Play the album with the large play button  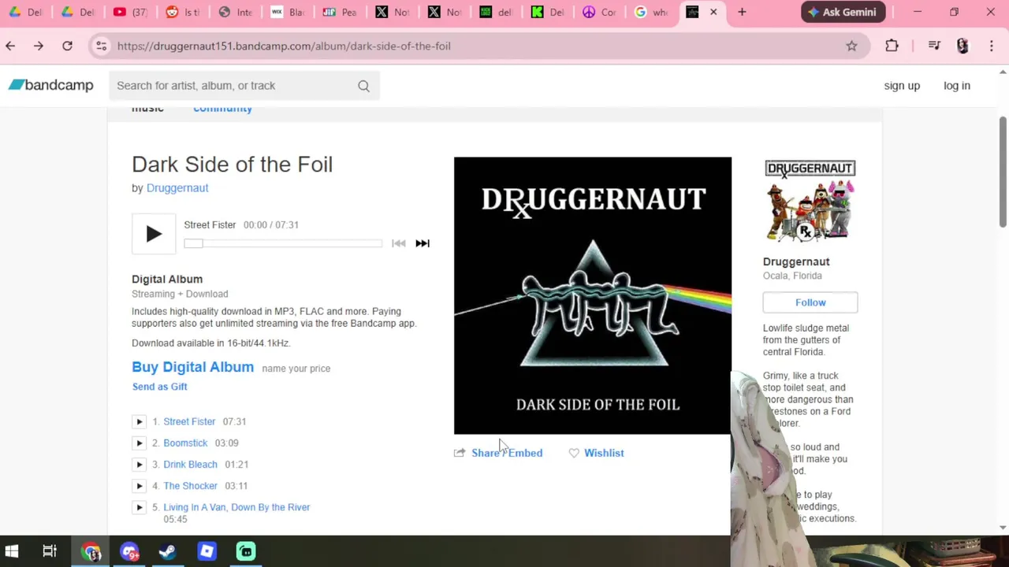point(154,234)
